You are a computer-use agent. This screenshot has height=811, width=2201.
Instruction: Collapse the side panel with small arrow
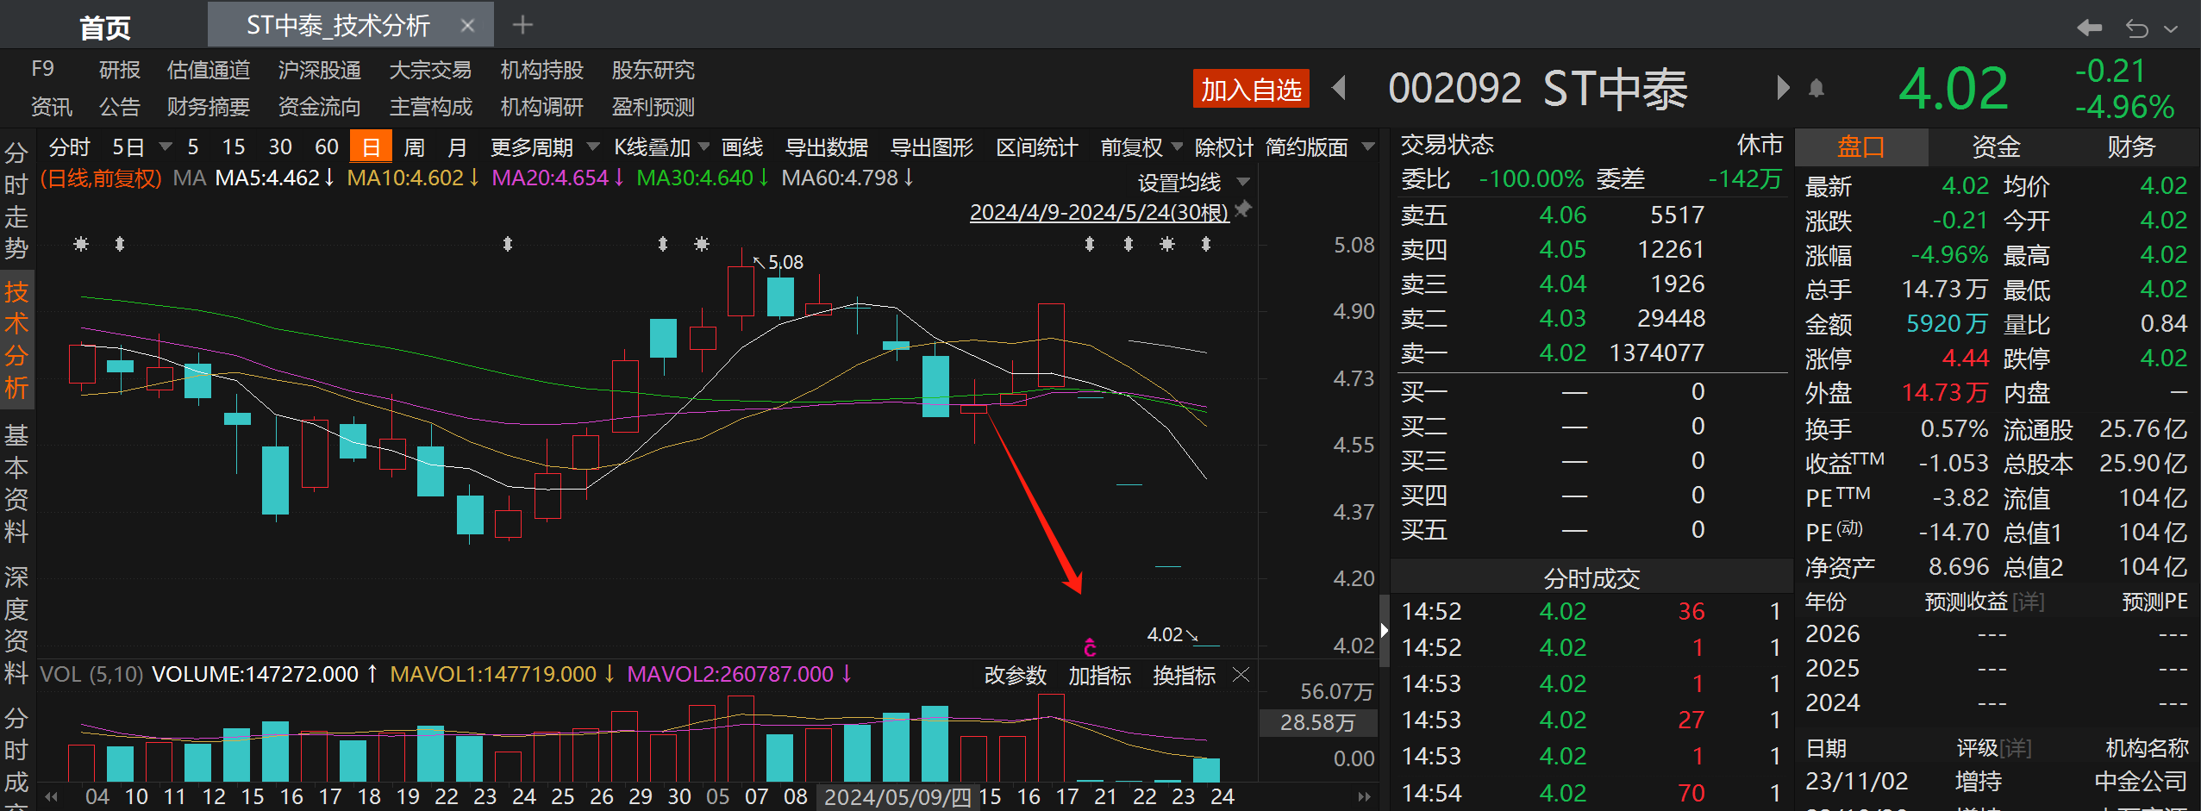point(1385,631)
